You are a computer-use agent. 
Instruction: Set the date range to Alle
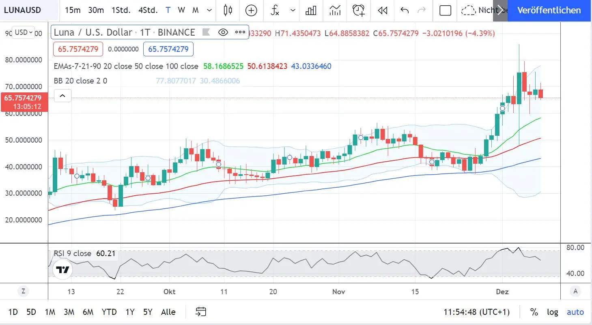[168, 312]
